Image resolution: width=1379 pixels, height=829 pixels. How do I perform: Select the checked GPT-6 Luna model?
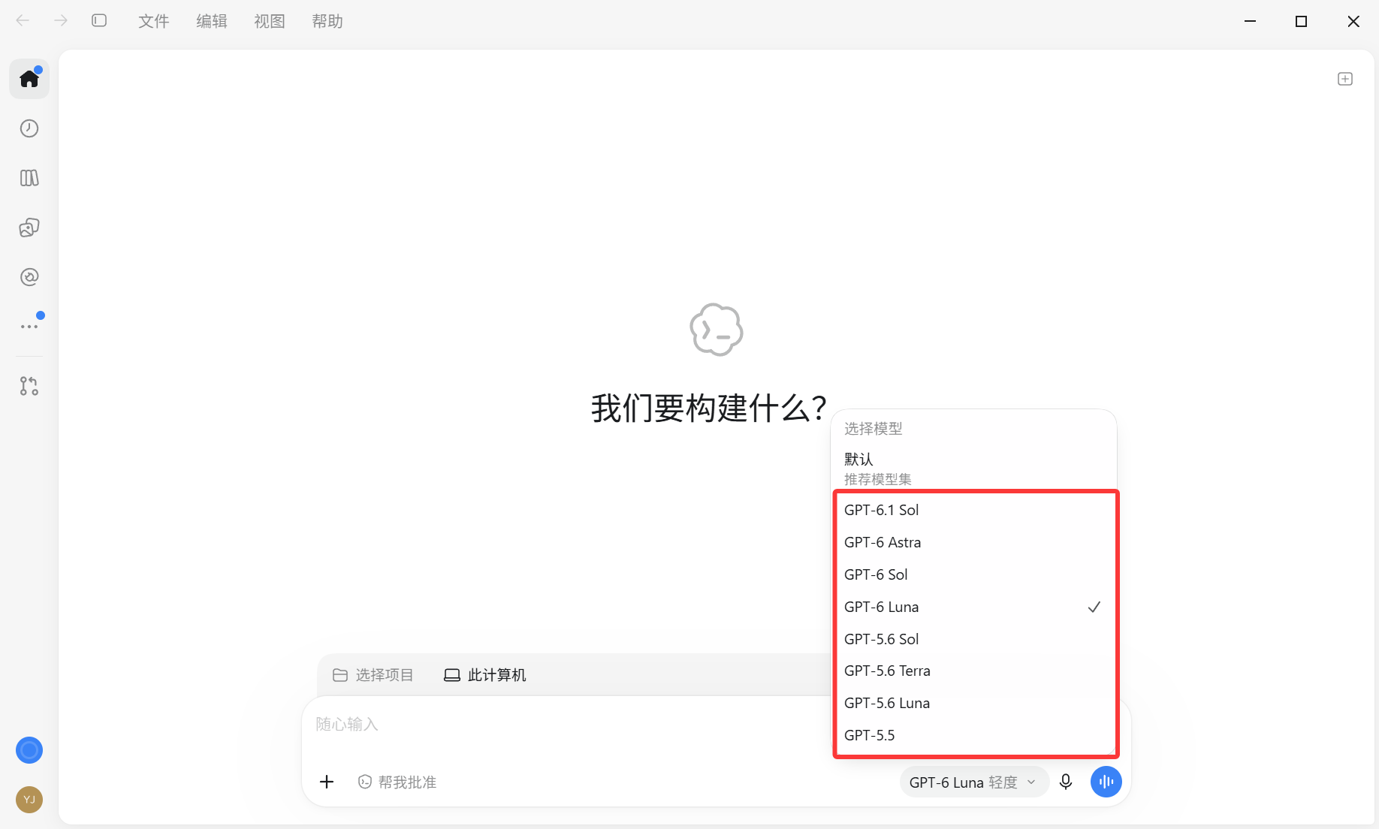coord(976,607)
